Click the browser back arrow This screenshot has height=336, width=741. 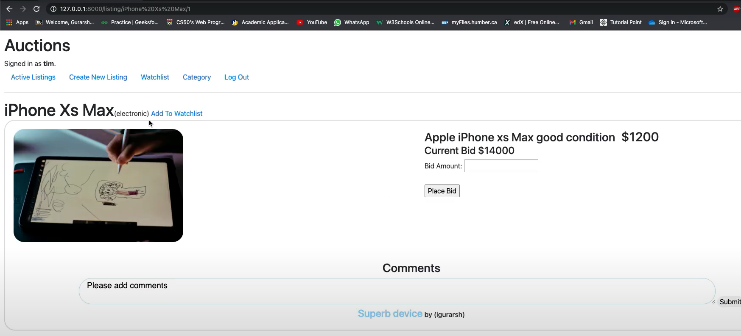point(9,9)
